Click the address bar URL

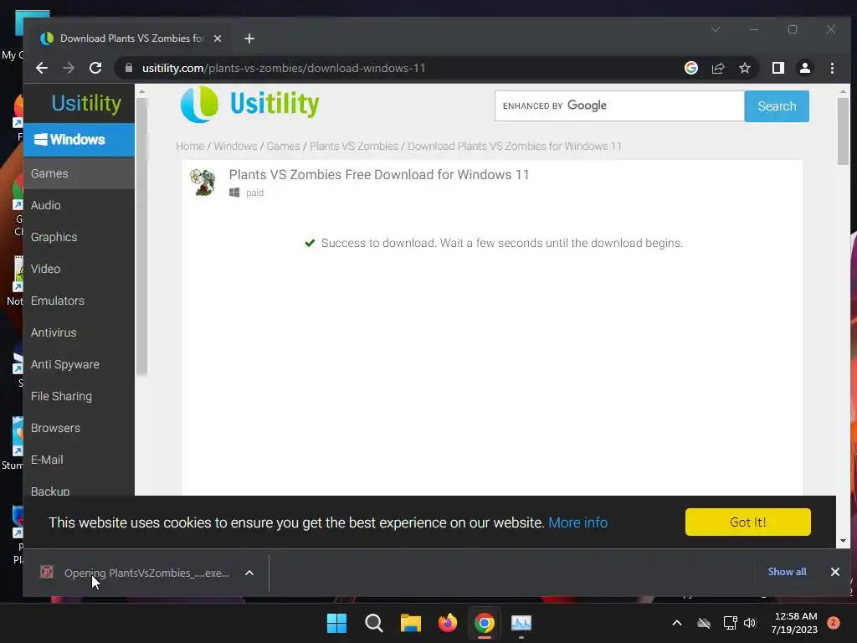click(284, 68)
